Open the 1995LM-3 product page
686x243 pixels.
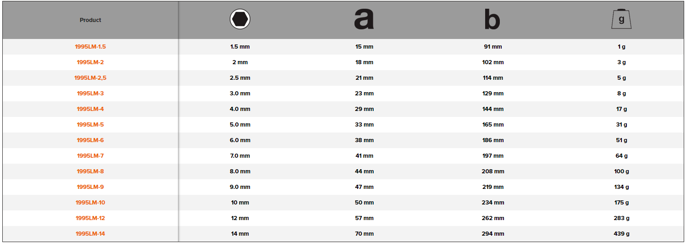(90, 94)
